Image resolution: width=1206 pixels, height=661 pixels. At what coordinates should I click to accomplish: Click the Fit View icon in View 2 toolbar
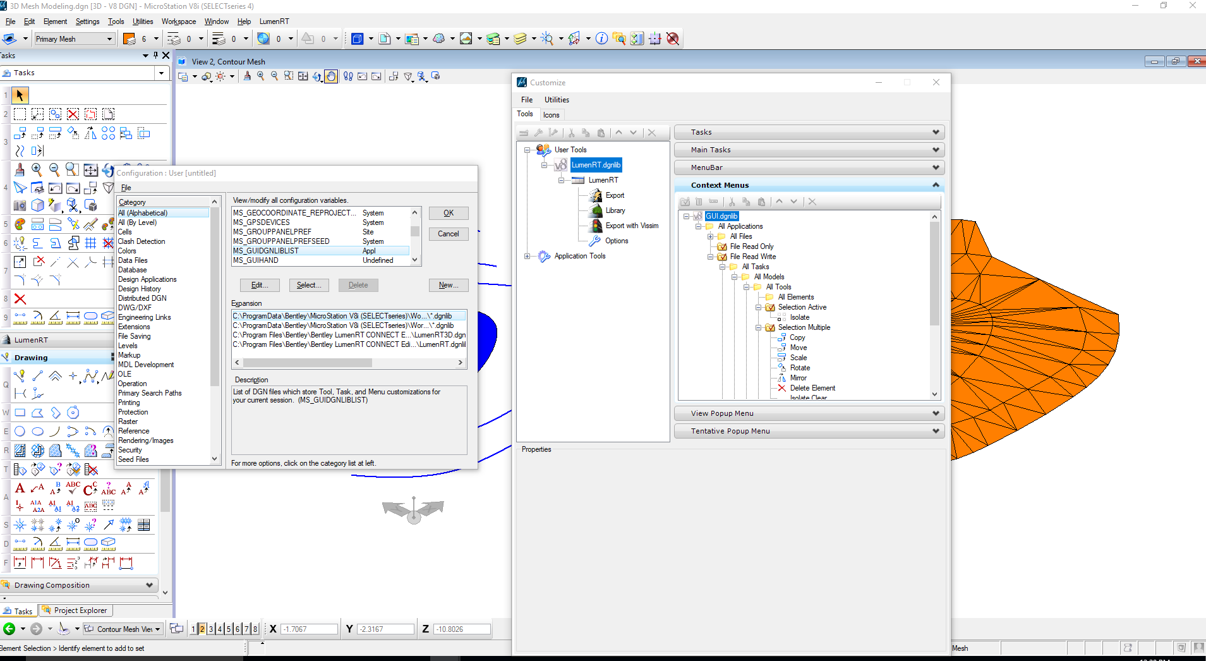[x=303, y=76]
